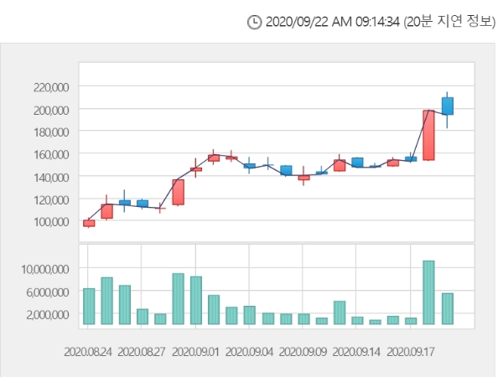Click the delayed-info text 20분 지연 정보
Screen dimensions: 503x377
pos(449,22)
